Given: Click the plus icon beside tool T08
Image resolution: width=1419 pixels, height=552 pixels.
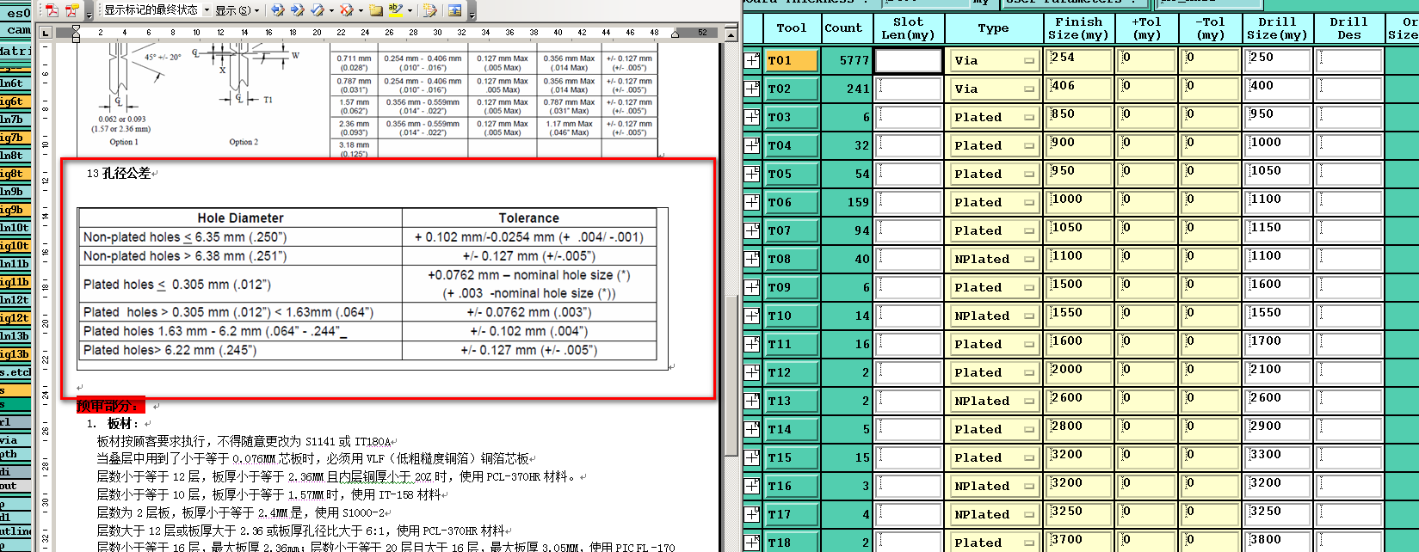Looking at the screenshot, I should tap(752, 259).
